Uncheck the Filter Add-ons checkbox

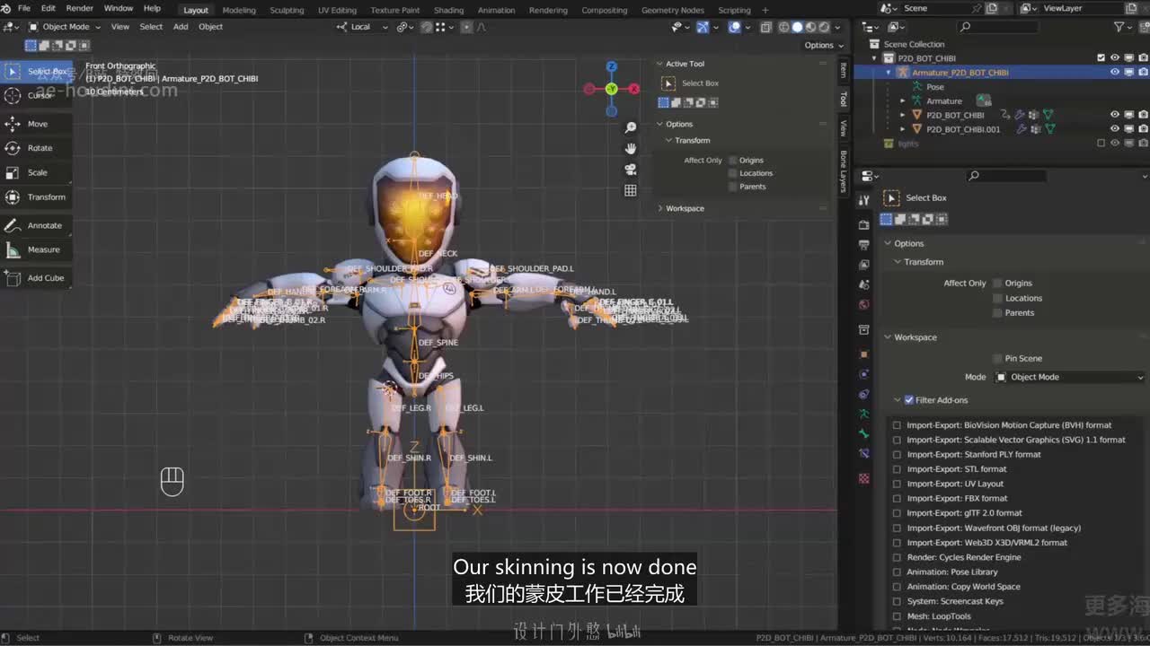[908, 400]
